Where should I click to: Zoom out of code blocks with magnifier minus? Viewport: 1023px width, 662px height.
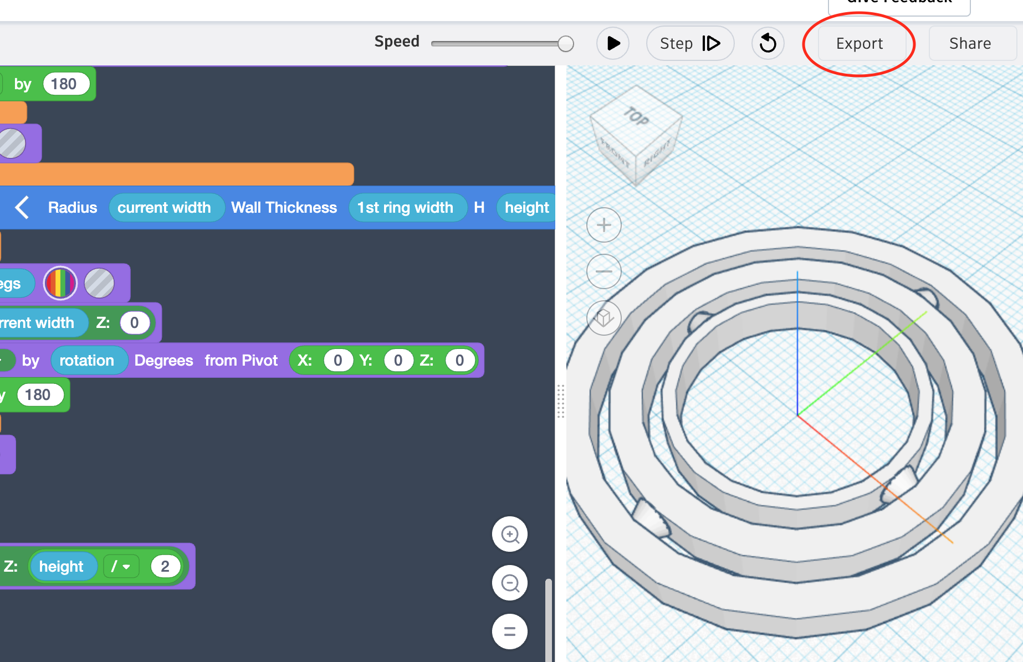tap(509, 583)
